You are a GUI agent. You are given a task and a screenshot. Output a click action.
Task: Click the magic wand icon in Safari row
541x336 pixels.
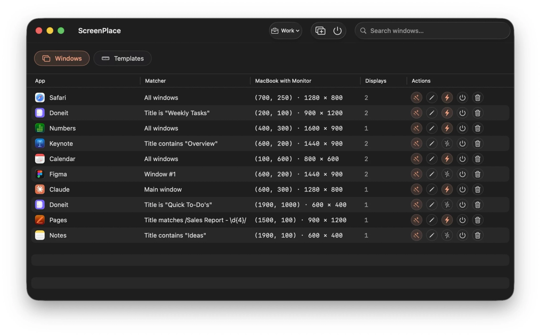pyautogui.click(x=416, y=98)
